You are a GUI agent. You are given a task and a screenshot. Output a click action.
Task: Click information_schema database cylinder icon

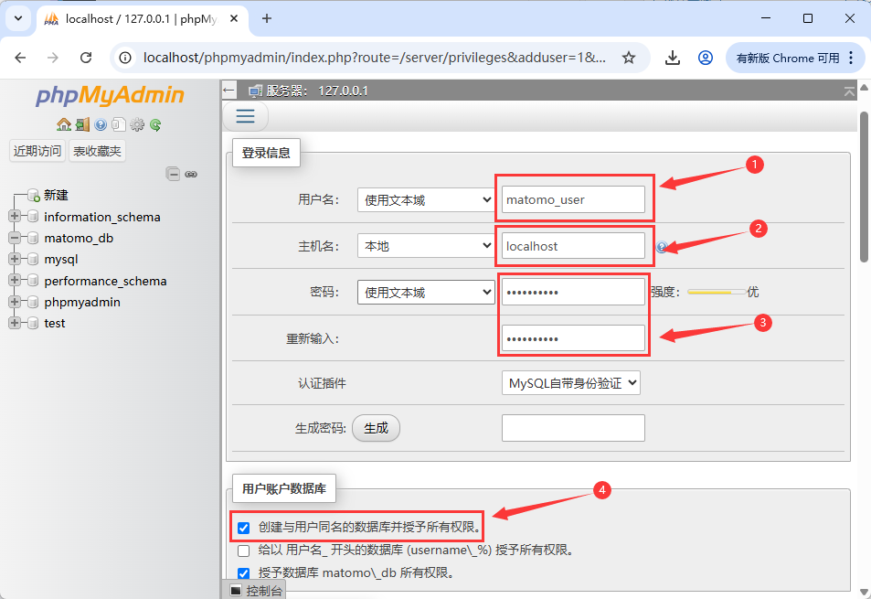click(x=33, y=217)
